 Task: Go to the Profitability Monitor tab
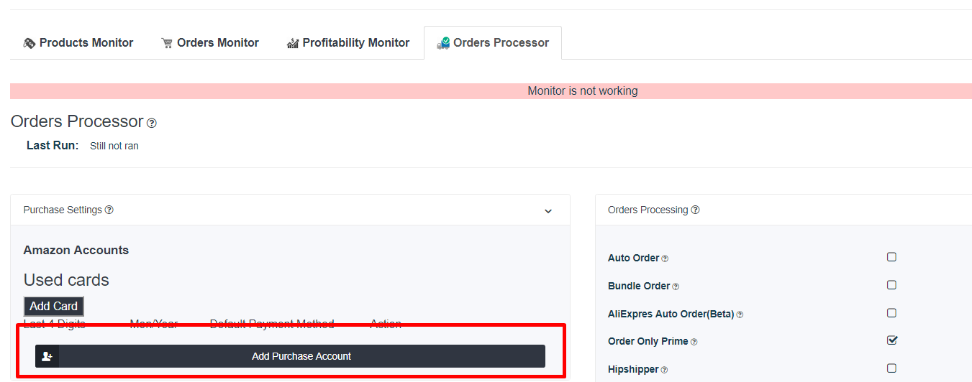(x=348, y=43)
